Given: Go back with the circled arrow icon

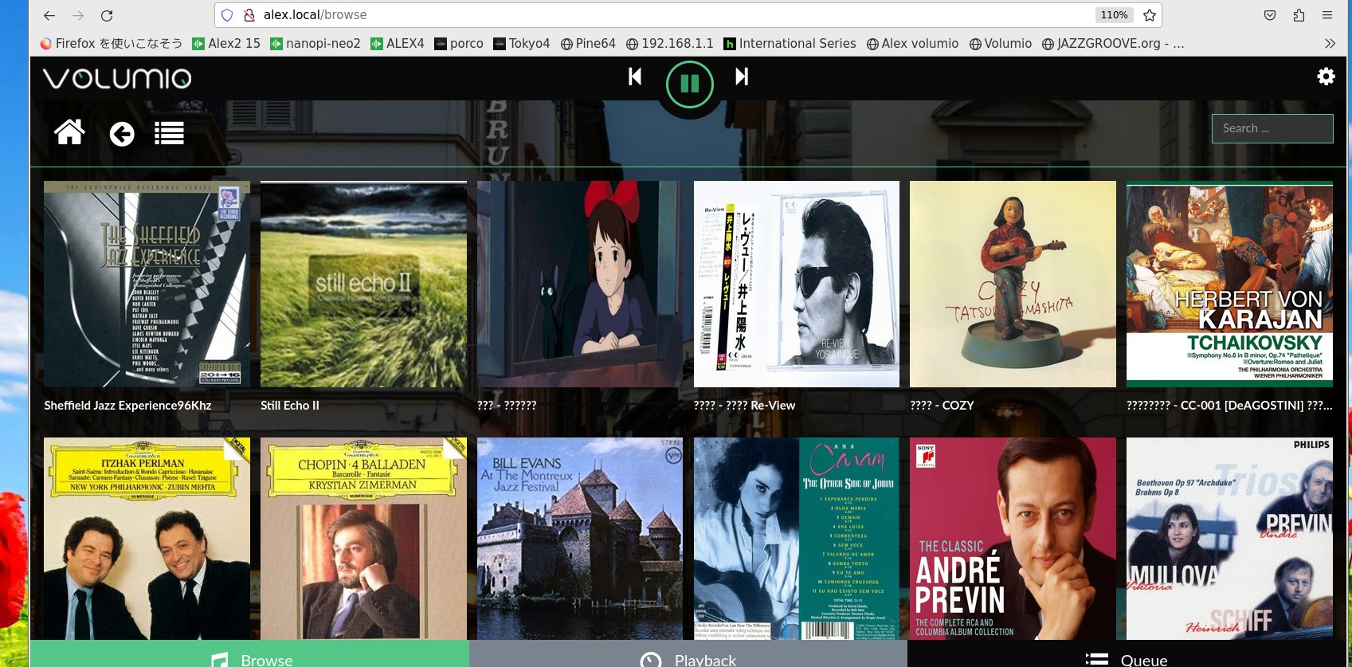Looking at the screenshot, I should pos(122,134).
